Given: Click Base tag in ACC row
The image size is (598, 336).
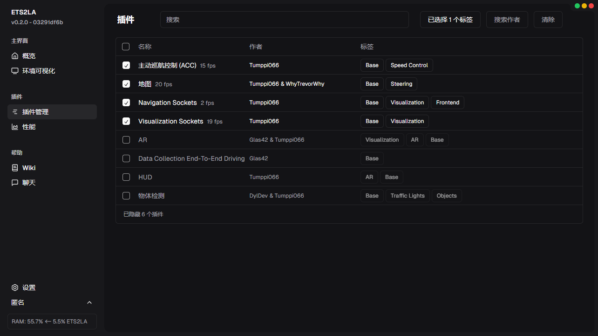Looking at the screenshot, I should pyautogui.click(x=372, y=65).
